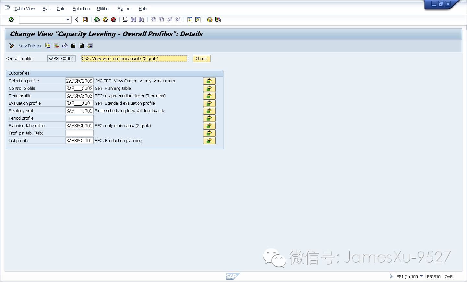Viewport: 467px width, 282px height.
Task: Click the List profile SAPSFCI001 field
Action: pyautogui.click(x=79, y=141)
